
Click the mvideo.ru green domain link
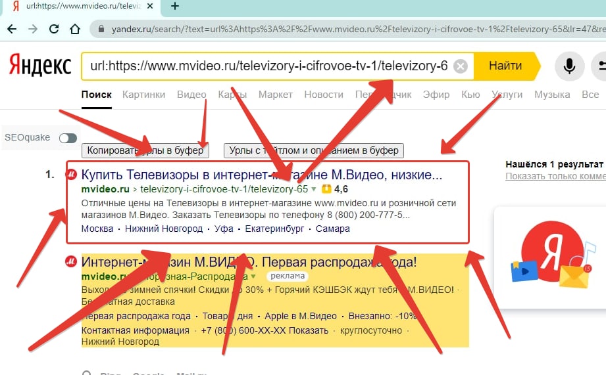click(105, 189)
